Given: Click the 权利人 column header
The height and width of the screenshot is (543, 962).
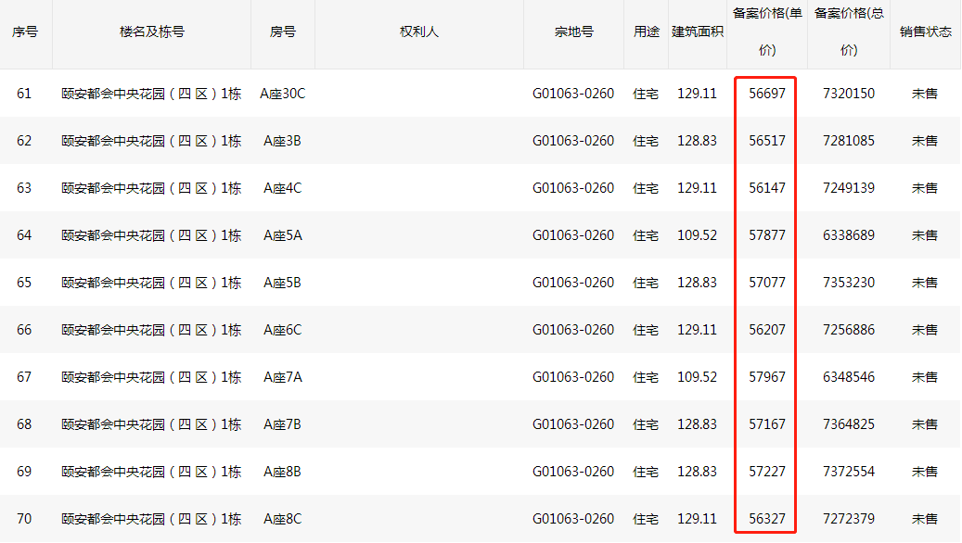Looking at the screenshot, I should coord(419,32).
